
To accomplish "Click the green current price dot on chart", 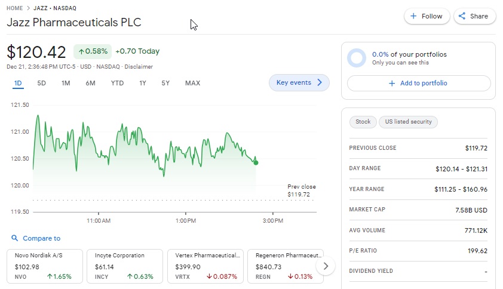I will click(x=256, y=162).
